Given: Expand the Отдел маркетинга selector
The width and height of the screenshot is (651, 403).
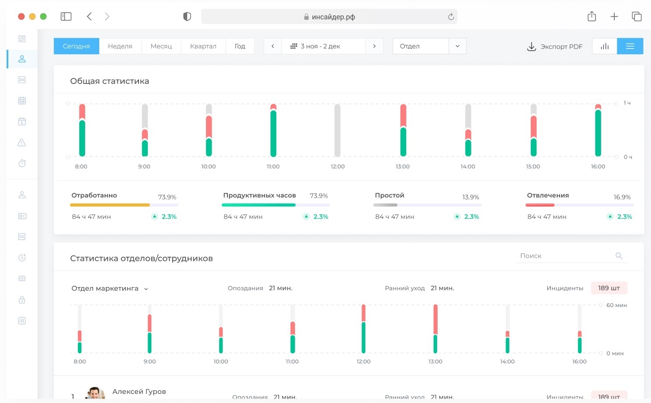Looking at the screenshot, I should (110, 289).
